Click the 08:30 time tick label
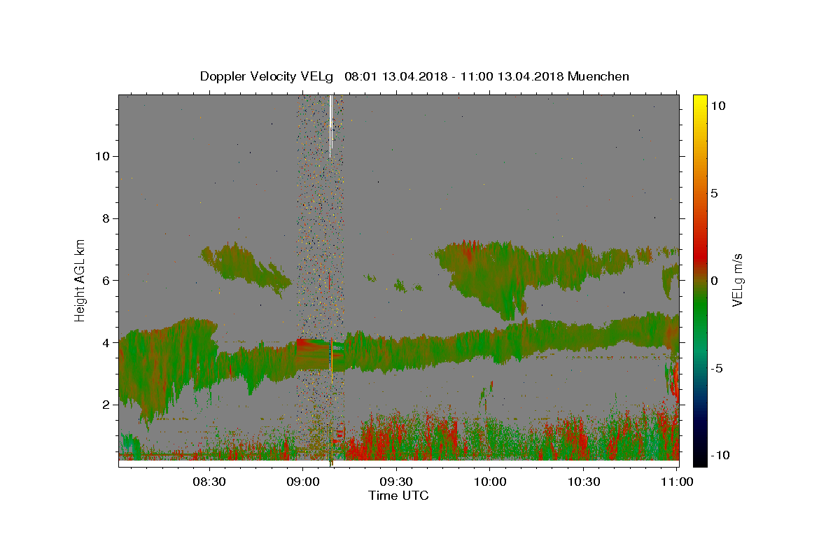840x560 pixels. click(209, 482)
